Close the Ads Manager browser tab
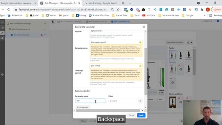The image size is (222, 125). point(79,3)
